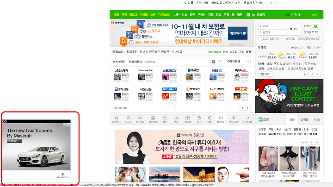Select the 리빙푸드 home icon tab
Screen dimensions: 333x187
pos(116,119)
